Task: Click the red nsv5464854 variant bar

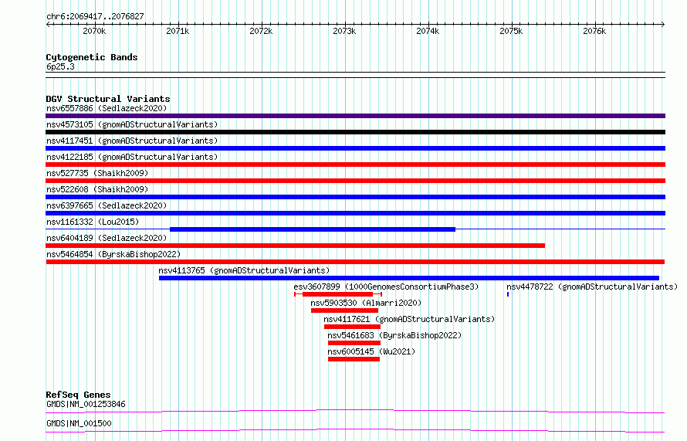Action: [355, 262]
